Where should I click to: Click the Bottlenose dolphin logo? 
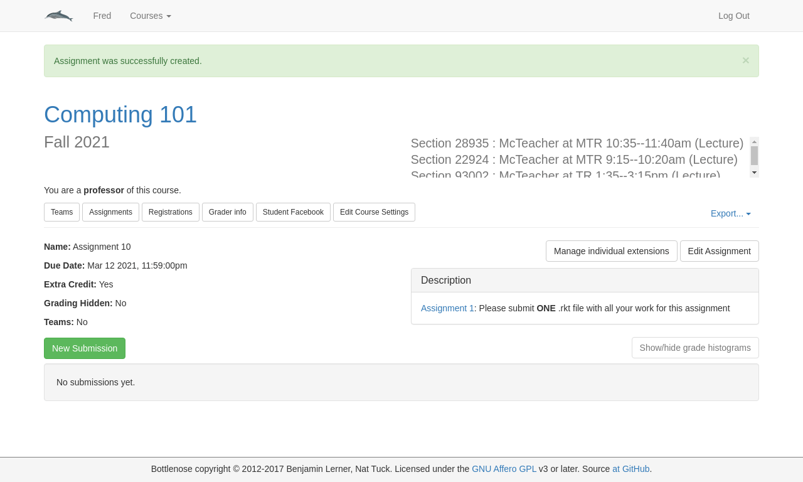[x=58, y=16]
